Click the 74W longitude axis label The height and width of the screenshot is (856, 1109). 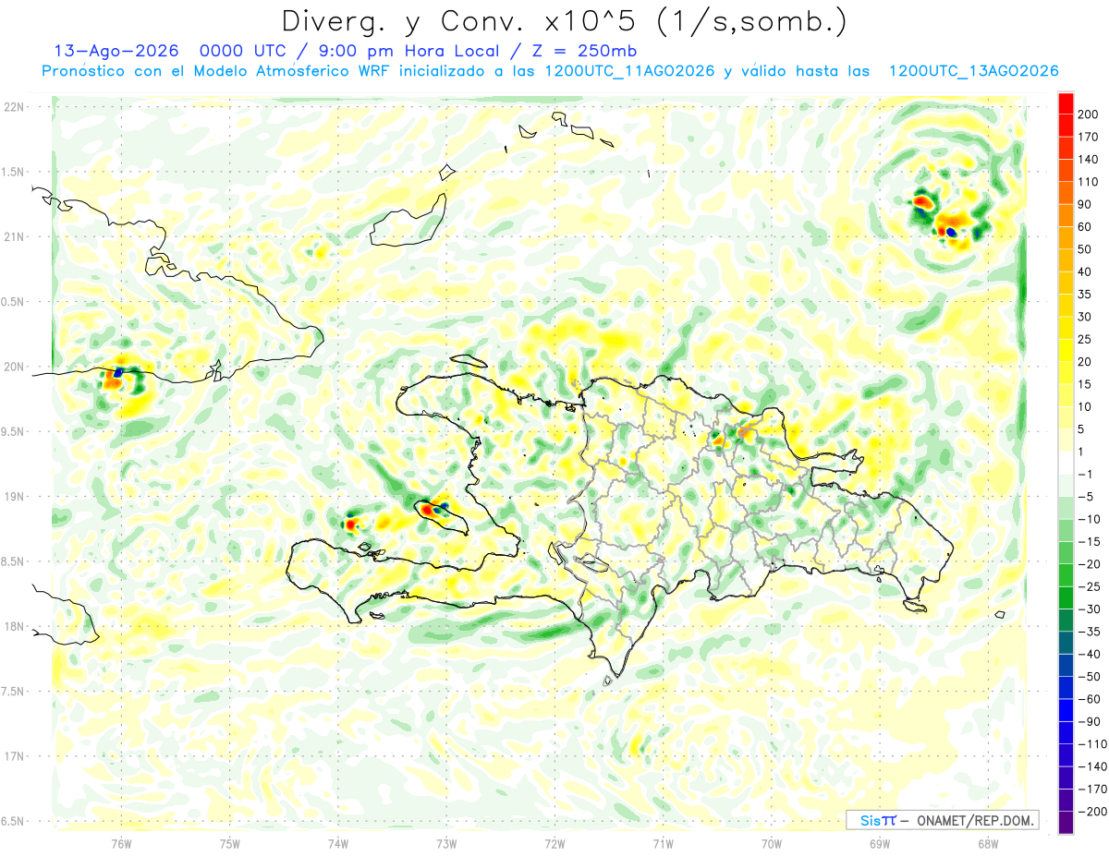point(338,843)
